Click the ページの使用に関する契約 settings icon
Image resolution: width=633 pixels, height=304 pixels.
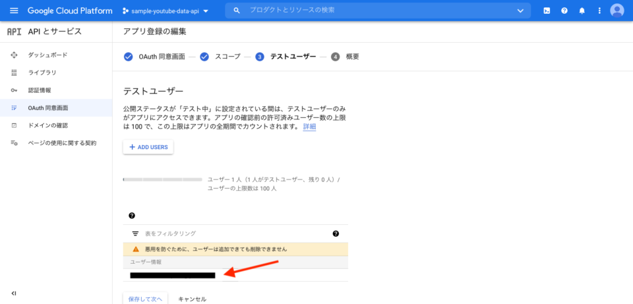[x=14, y=143]
